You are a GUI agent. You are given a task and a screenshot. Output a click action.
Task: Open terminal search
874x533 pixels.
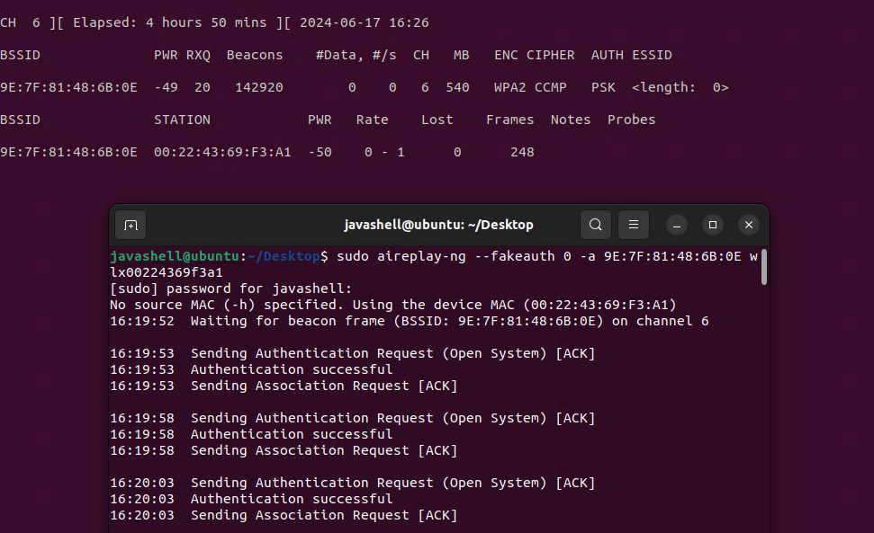click(595, 225)
